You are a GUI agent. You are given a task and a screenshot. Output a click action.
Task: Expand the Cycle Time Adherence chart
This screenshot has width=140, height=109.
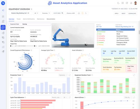click(x=70, y=98)
